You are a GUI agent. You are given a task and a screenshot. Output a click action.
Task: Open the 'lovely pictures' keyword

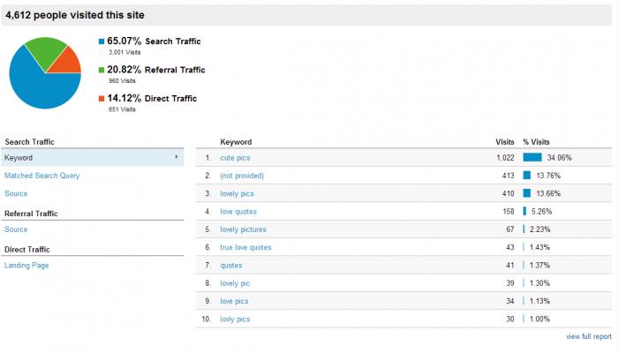pos(243,229)
